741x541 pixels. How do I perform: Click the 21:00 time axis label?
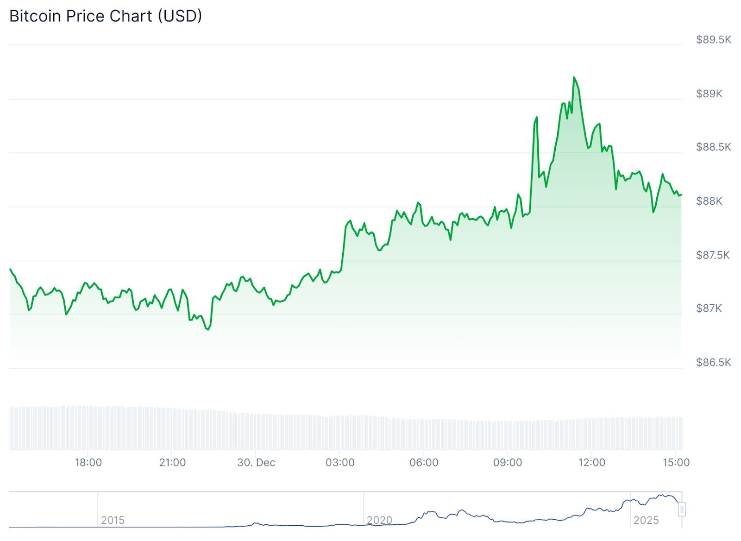(x=172, y=463)
